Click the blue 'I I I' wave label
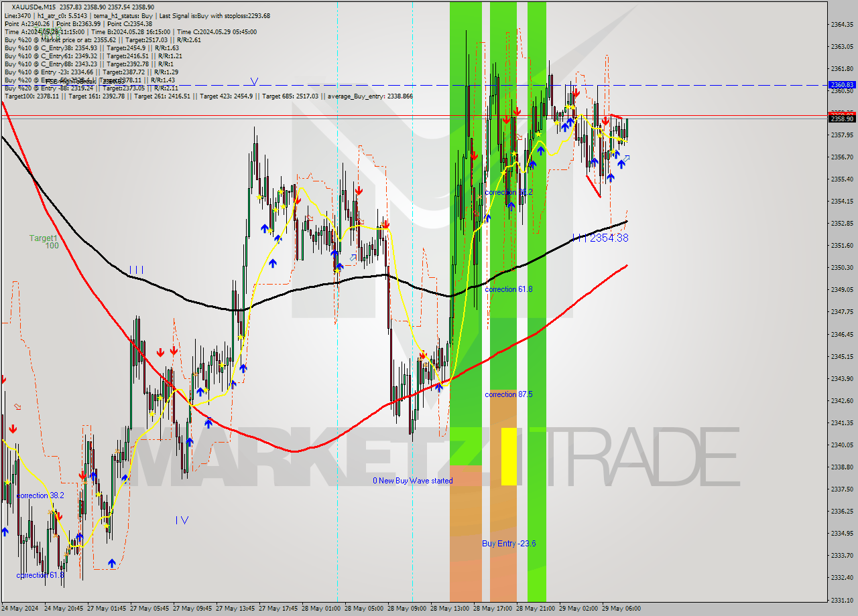858x616 pixels. tap(136, 270)
